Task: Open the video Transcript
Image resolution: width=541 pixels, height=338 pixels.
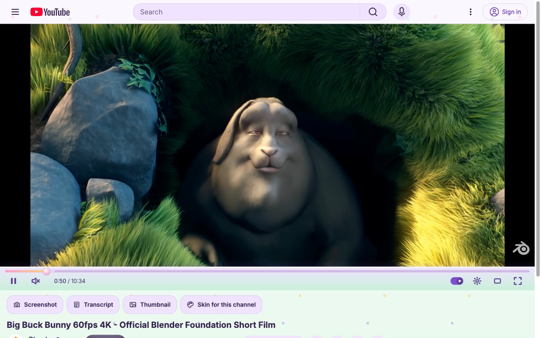Action: point(93,305)
